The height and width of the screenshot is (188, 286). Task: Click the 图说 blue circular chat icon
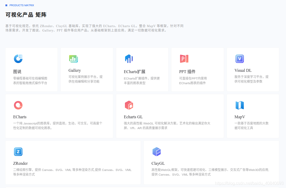tap(18, 59)
